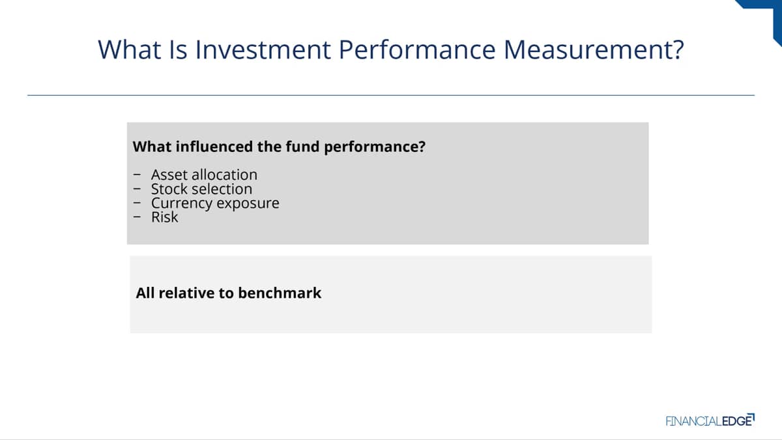Select the Risk bullet
The image size is (782, 440).
[164, 217]
